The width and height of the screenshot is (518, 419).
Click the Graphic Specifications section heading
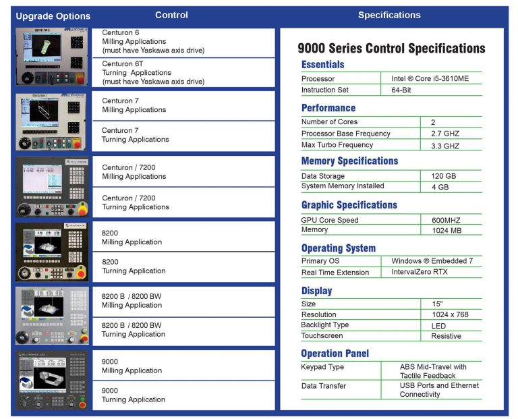pos(349,205)
